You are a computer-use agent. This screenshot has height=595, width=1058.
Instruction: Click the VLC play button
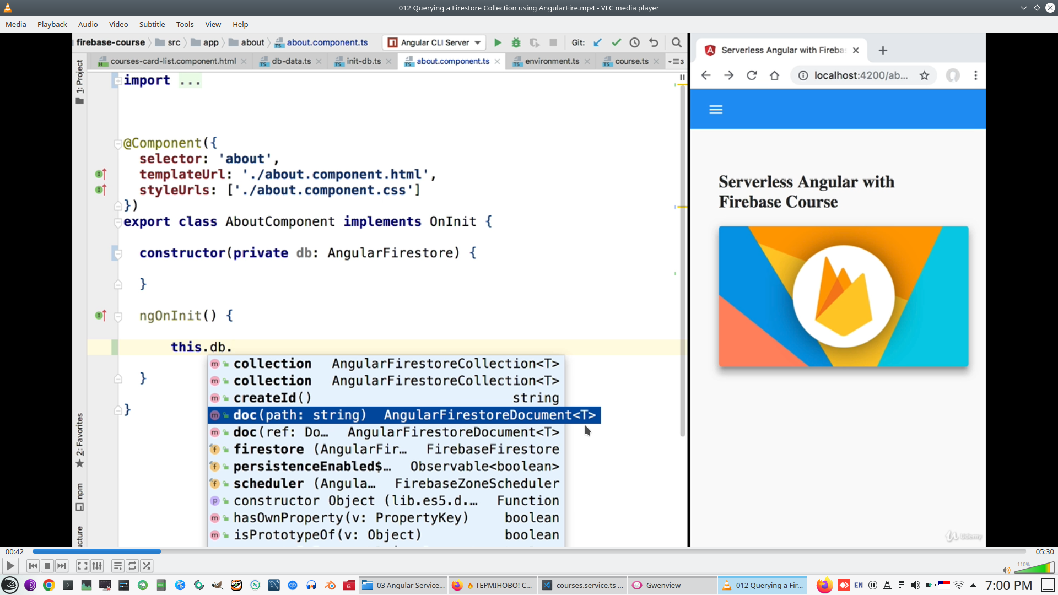click(10, 566)
